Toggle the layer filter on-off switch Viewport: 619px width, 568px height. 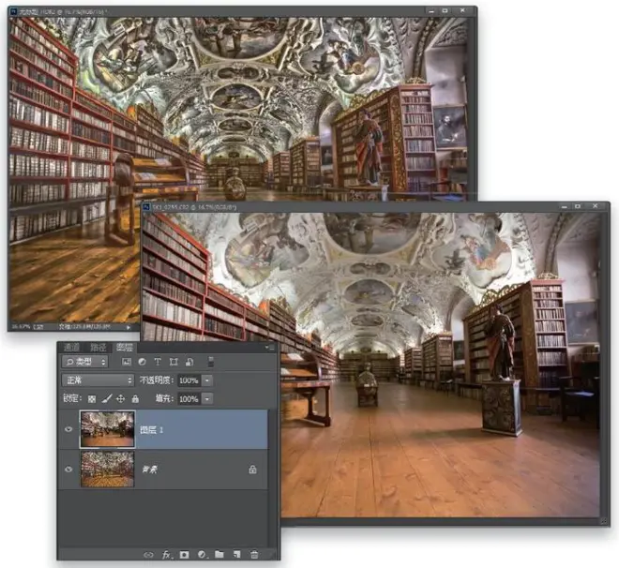click(x=211, y=362)
